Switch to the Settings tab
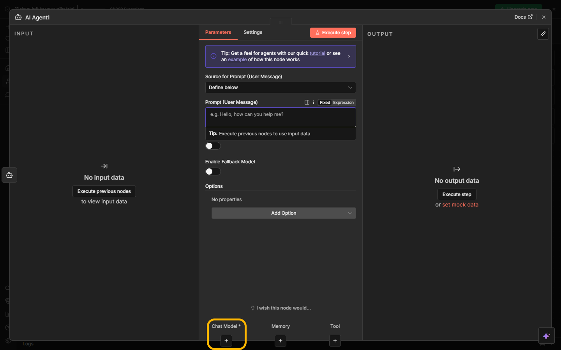Image resolution: width=561 pixels, height=350 pixels. pos(253,32)
